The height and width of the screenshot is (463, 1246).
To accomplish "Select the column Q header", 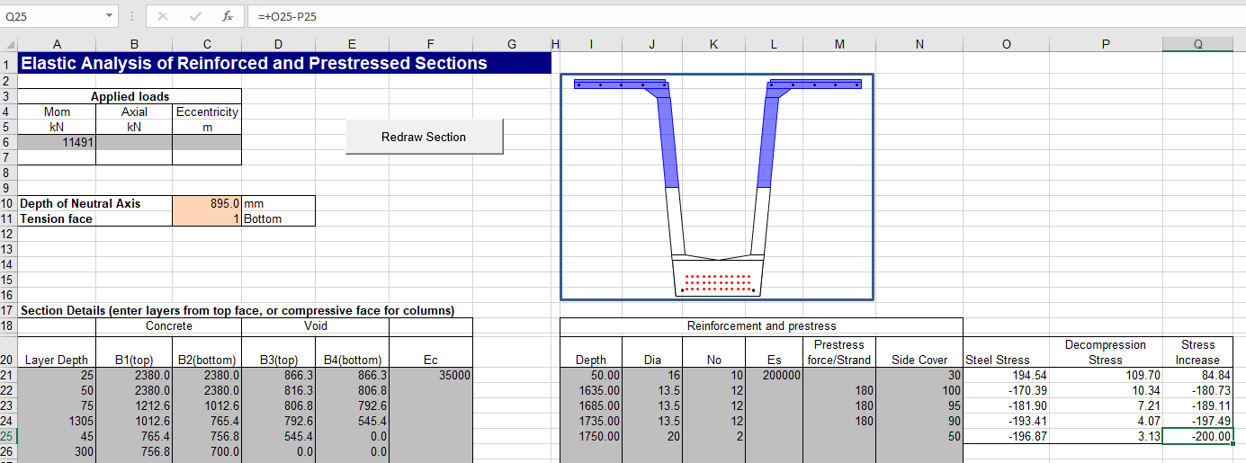I will click(1197, 45).
